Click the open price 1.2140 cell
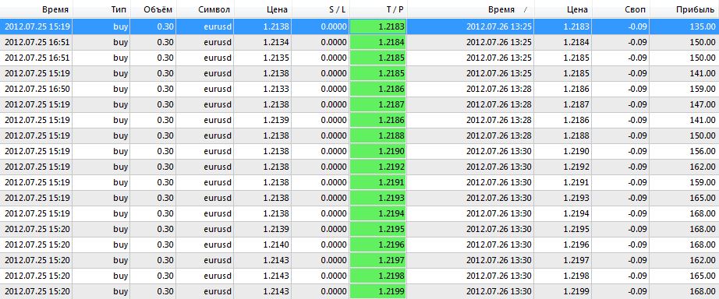719x299 pixels. point(263,244)
